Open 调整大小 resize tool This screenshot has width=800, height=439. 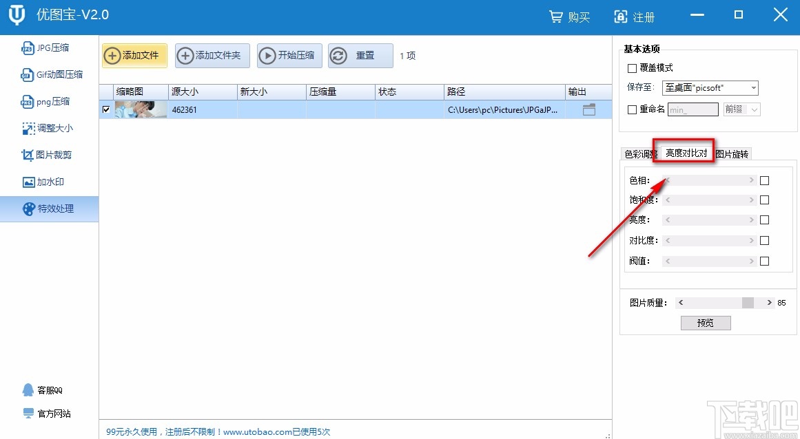(x=48, y=129)
